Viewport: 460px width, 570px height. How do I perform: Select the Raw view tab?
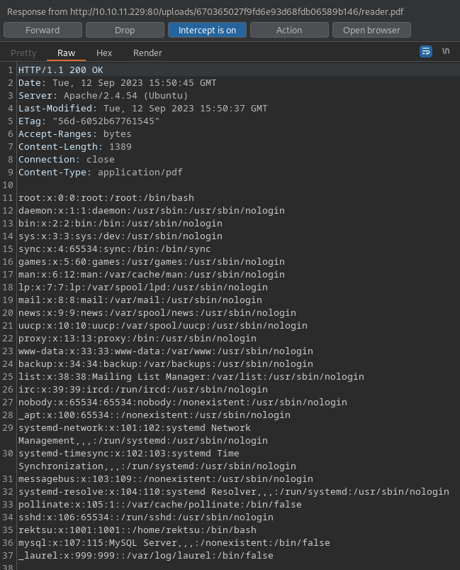tap(67, 53)
